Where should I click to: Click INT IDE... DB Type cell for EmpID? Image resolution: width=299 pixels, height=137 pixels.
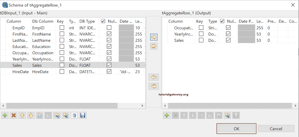pos(89,28)
